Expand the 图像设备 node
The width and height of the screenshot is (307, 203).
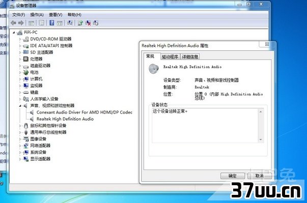tap(20, 139)
